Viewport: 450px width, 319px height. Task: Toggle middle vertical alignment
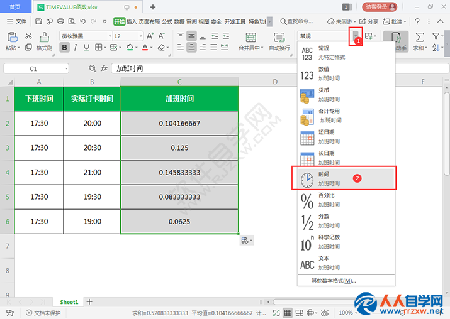click(x=191, y=36)
